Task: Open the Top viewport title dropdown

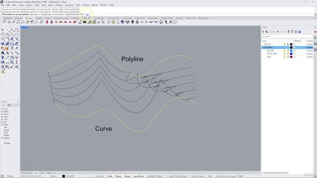Action: (x=27, y=27)
